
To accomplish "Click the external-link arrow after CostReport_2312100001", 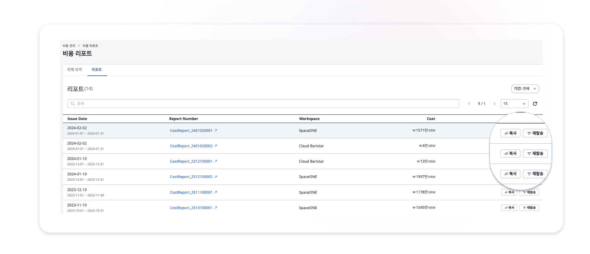I will pos(216,161).
